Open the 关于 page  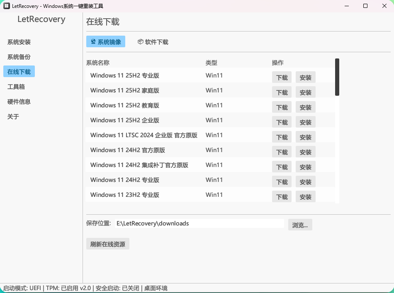pos(13,116)
